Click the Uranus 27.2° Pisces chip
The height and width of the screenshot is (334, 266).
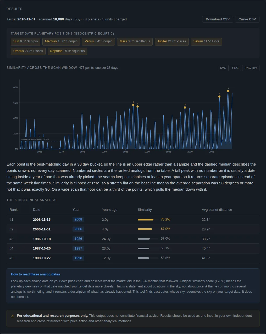coord(28,51)
